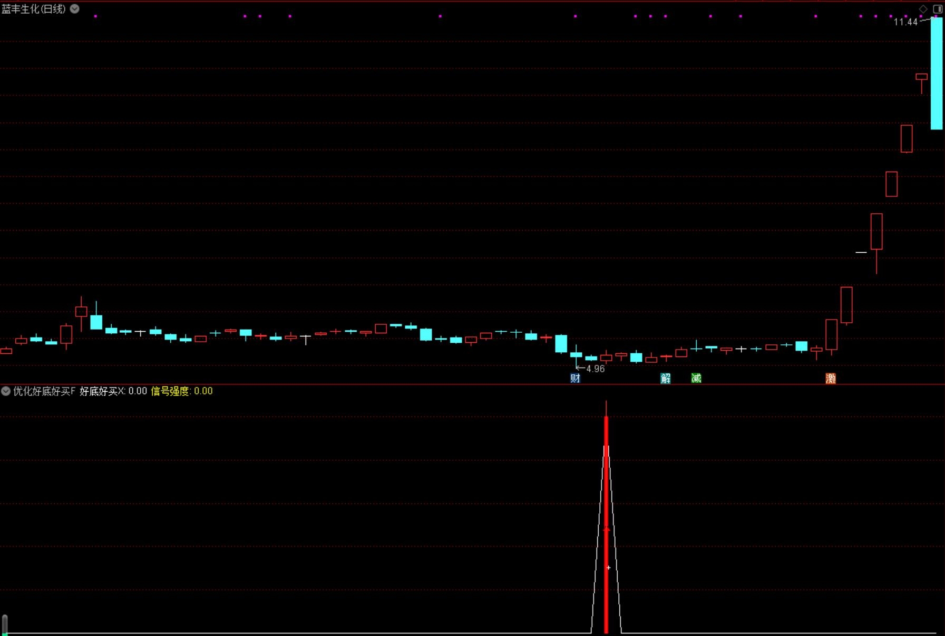Toggle the side panel layout icon
Image resolution: width=945 pixels, height=636 pixels.
click(x=938, y=9)
